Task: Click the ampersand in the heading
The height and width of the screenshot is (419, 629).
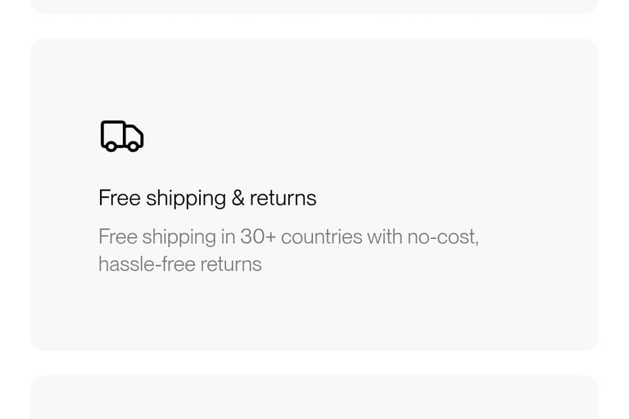Action: [x=238, y=198]
